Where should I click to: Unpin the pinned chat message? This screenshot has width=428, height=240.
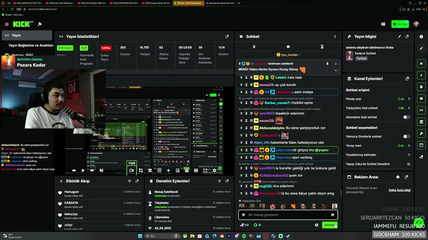327,64
